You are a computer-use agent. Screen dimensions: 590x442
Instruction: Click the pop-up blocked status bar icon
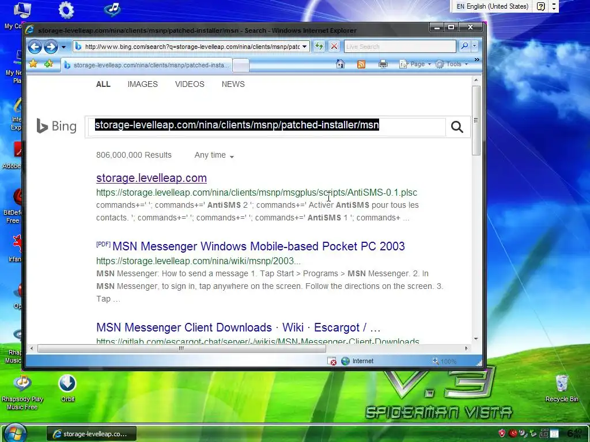331,361
